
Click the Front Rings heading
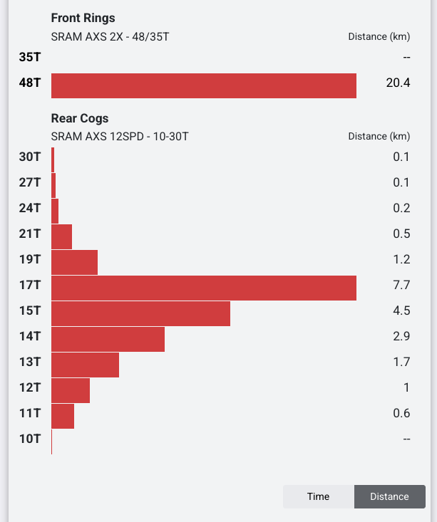coord(83,18)
